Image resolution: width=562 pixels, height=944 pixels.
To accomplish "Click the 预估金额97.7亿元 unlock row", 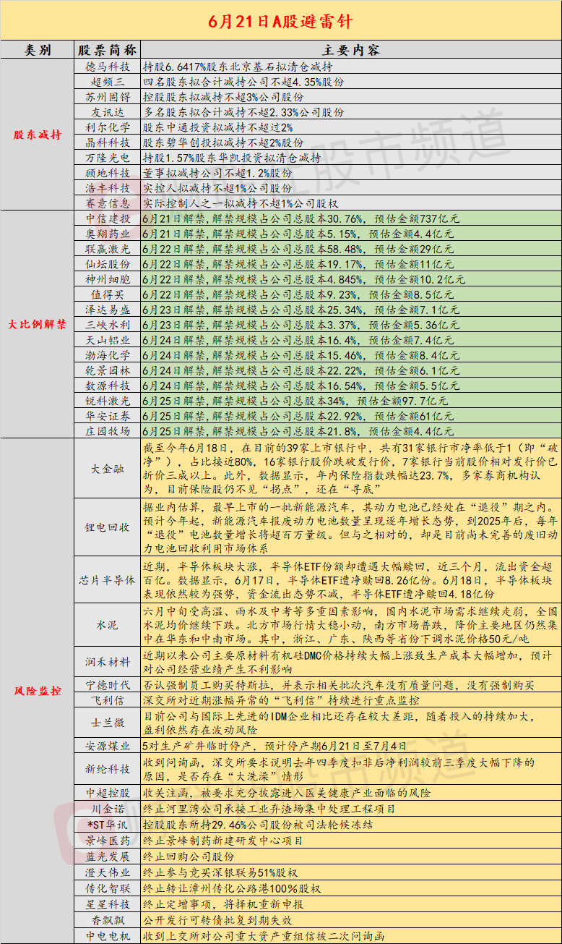I will tap(353, 401).
